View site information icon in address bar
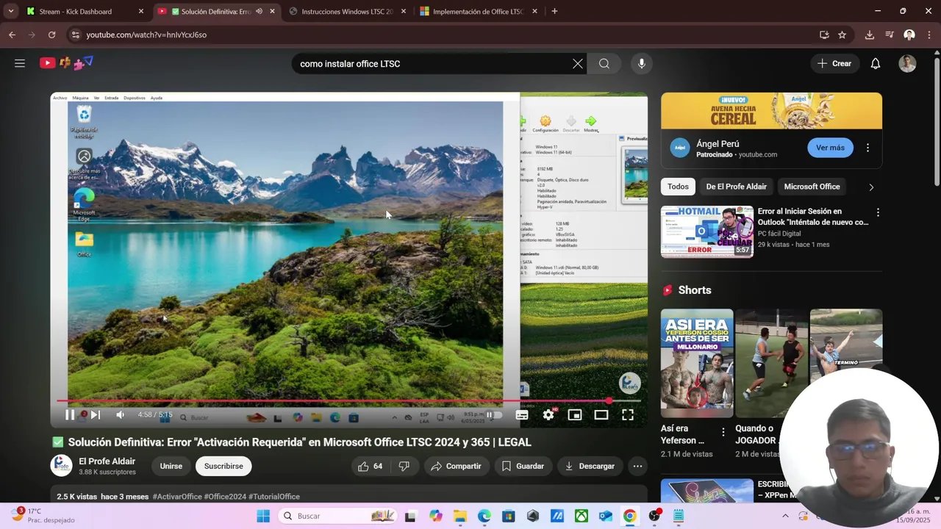Screen dimensions: 941x529 (74, 35)
